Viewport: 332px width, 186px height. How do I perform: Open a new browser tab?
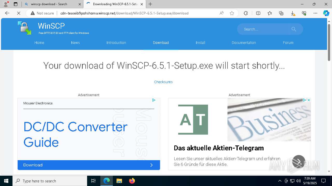click(x=150, y=4)
